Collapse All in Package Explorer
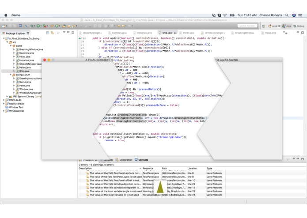The width and height of the screenshot is (307, 218). pyautogui.click(x=48, y=33)
